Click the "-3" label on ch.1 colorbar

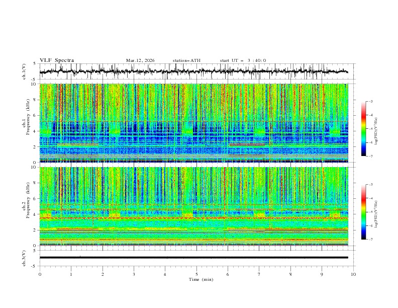pos(371,101)
